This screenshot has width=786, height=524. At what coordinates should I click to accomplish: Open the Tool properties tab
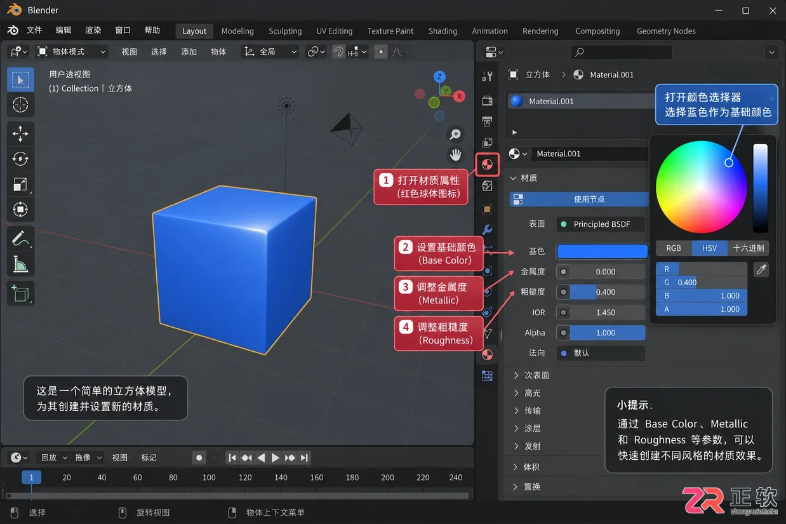[488, 77]
